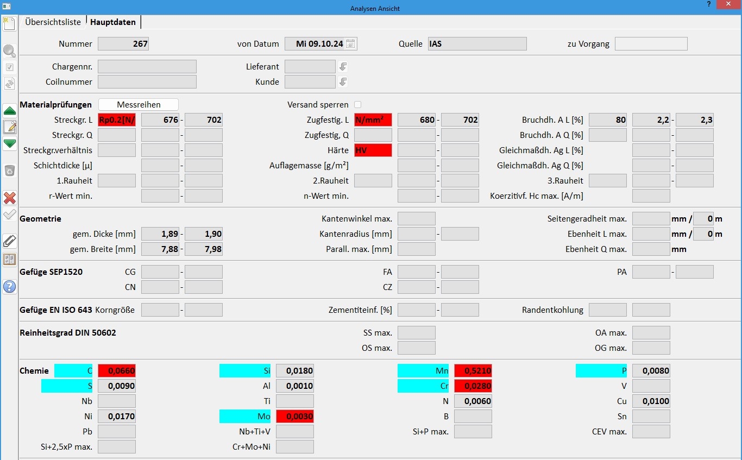Image resolution: width=742 pixels, height=460 pixels.
Task: Click the grey checkmark confirm icon
Action: click(x=9, y=214)
